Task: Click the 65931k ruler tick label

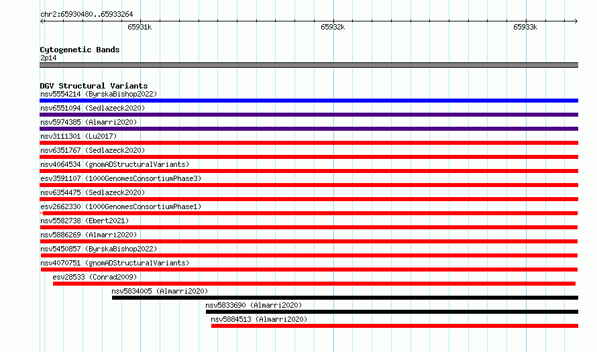Action: (140, 27)
